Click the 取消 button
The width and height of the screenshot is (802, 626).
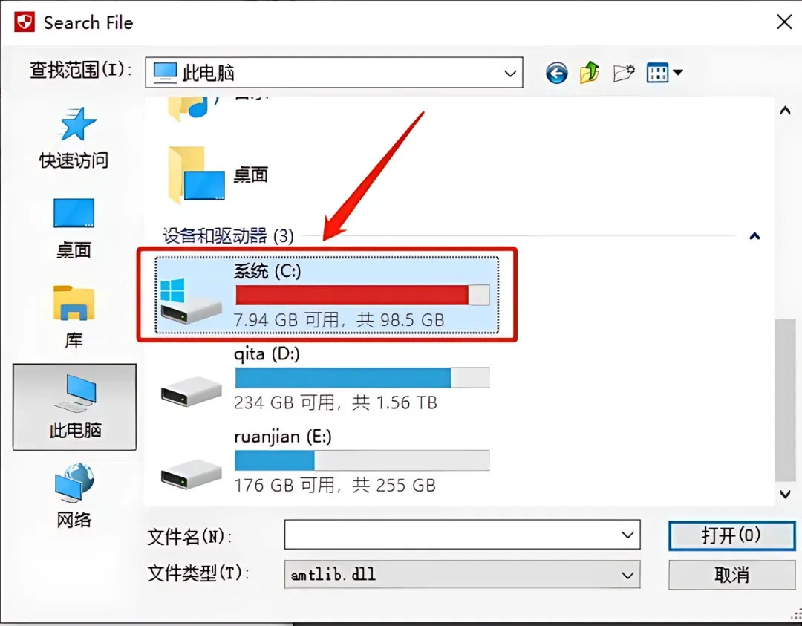coord(731,575)
